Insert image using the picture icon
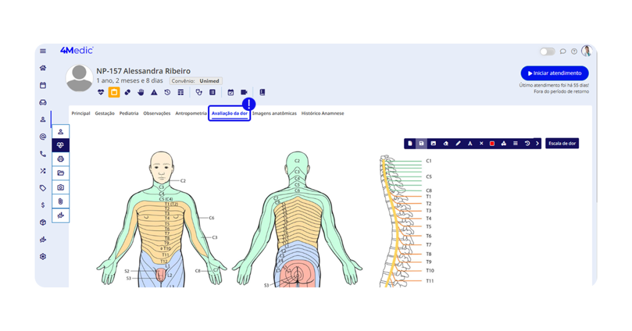 coord(433,144)
